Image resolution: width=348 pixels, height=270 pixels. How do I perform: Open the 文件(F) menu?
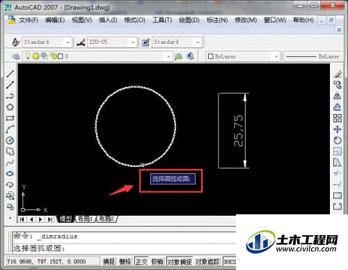(x=29, y=20)
